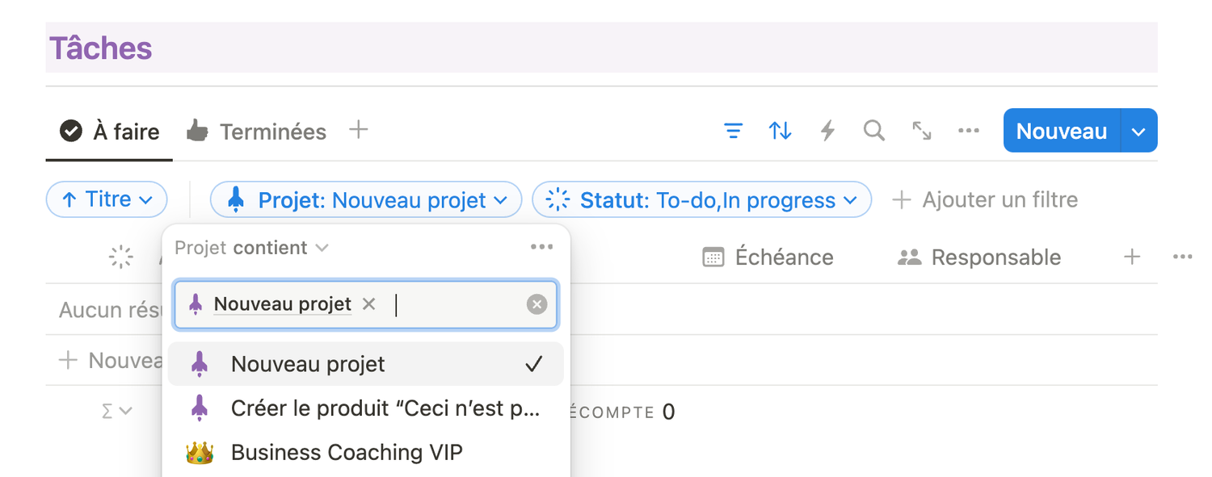Expand the Nouveau button dropdown arrow

[1138, 132]
